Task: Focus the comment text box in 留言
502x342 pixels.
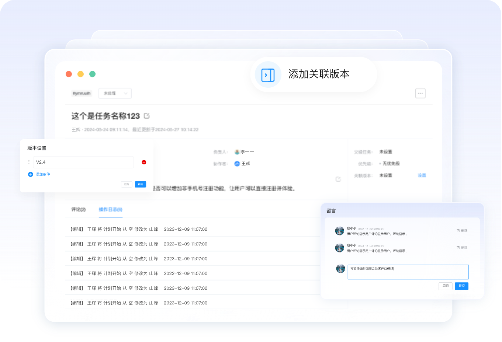Action: click(x=408, y=272)
